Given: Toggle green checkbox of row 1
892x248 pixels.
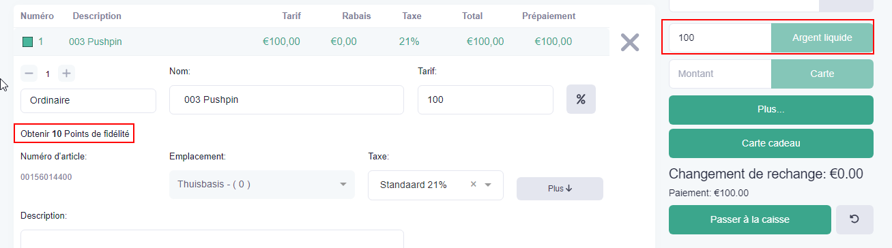Looking at the screenshot, I should pos(28,42).
